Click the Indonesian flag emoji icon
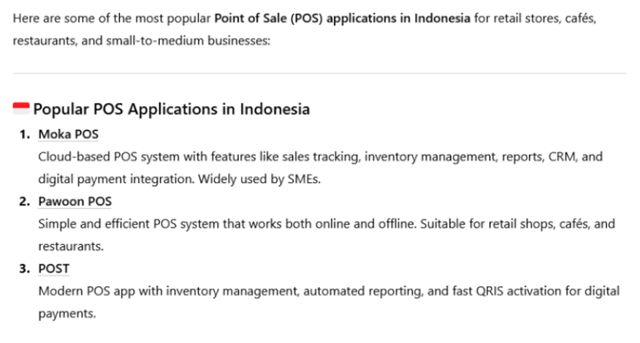This screenshot has width=640, height=343. (21, 108)
